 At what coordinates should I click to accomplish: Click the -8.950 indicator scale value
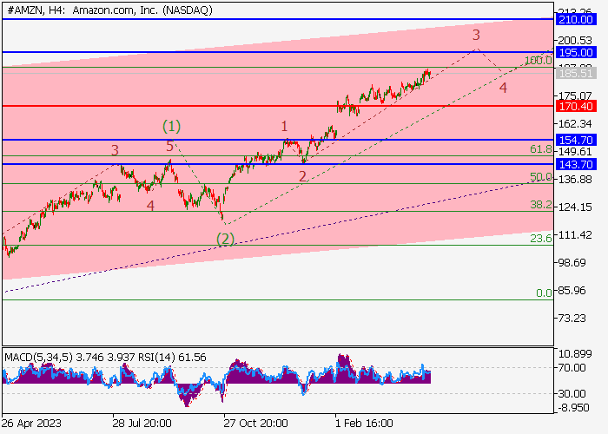pos(573,408)
